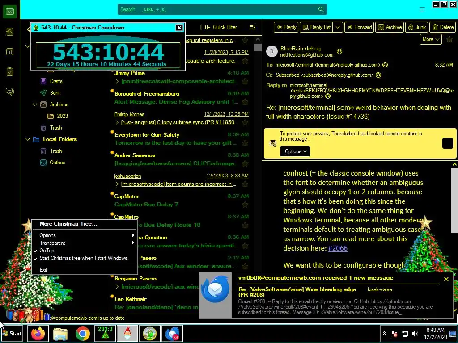Close the Christmas Countdown window

click(x=179, y=28)
